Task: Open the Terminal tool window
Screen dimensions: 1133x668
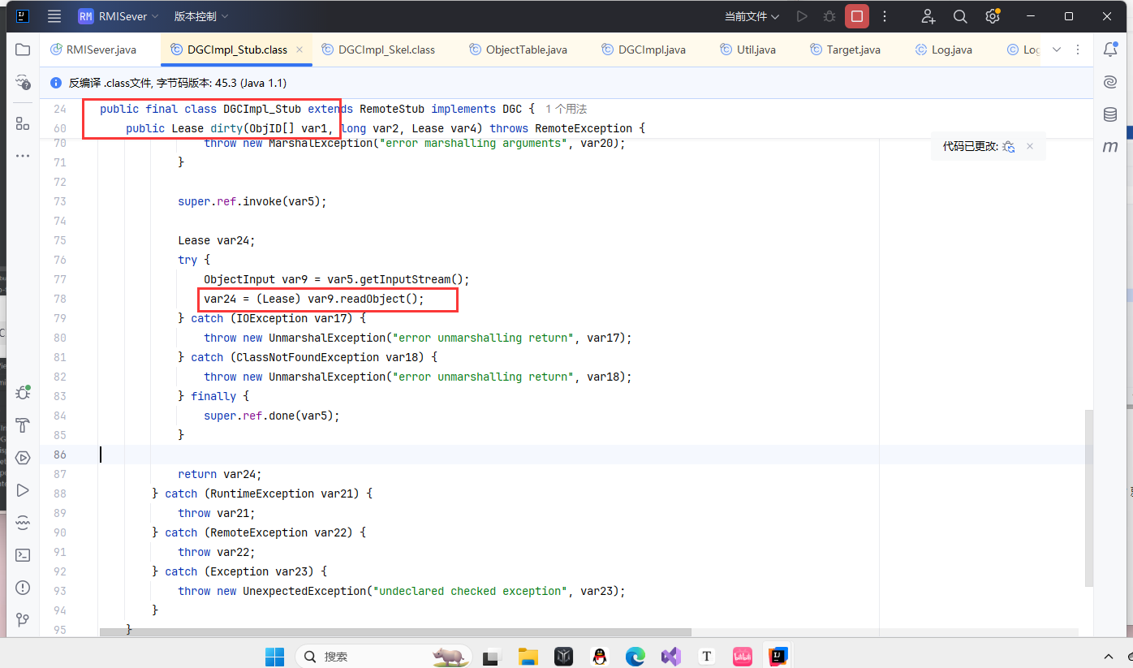Action: point(23,555)
